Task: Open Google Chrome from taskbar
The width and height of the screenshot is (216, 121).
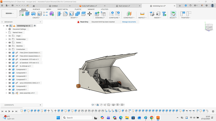Action: (x=152, y=118)
